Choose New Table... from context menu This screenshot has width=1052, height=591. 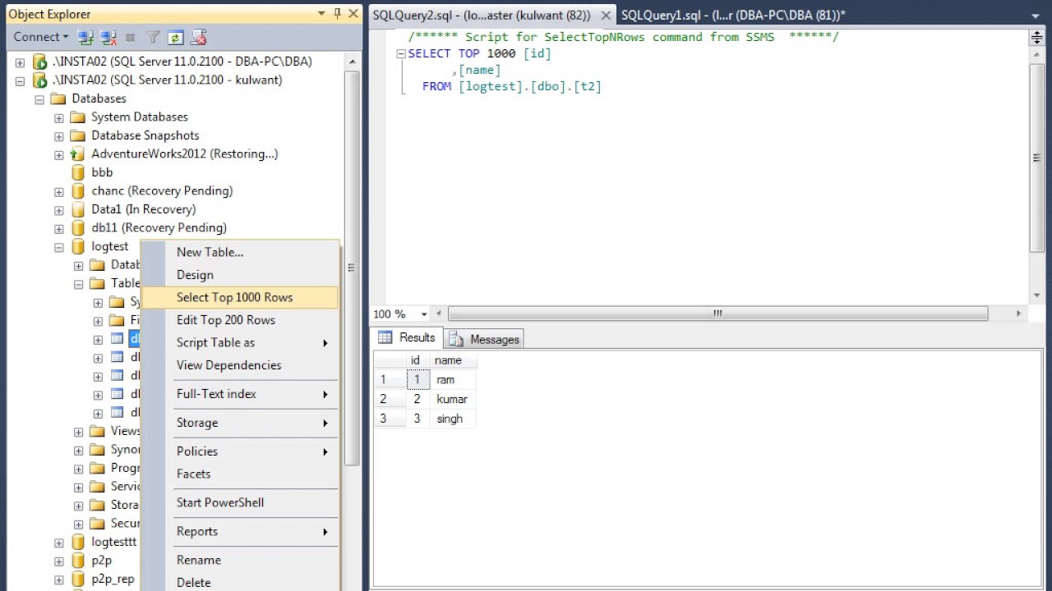point(240,252)
